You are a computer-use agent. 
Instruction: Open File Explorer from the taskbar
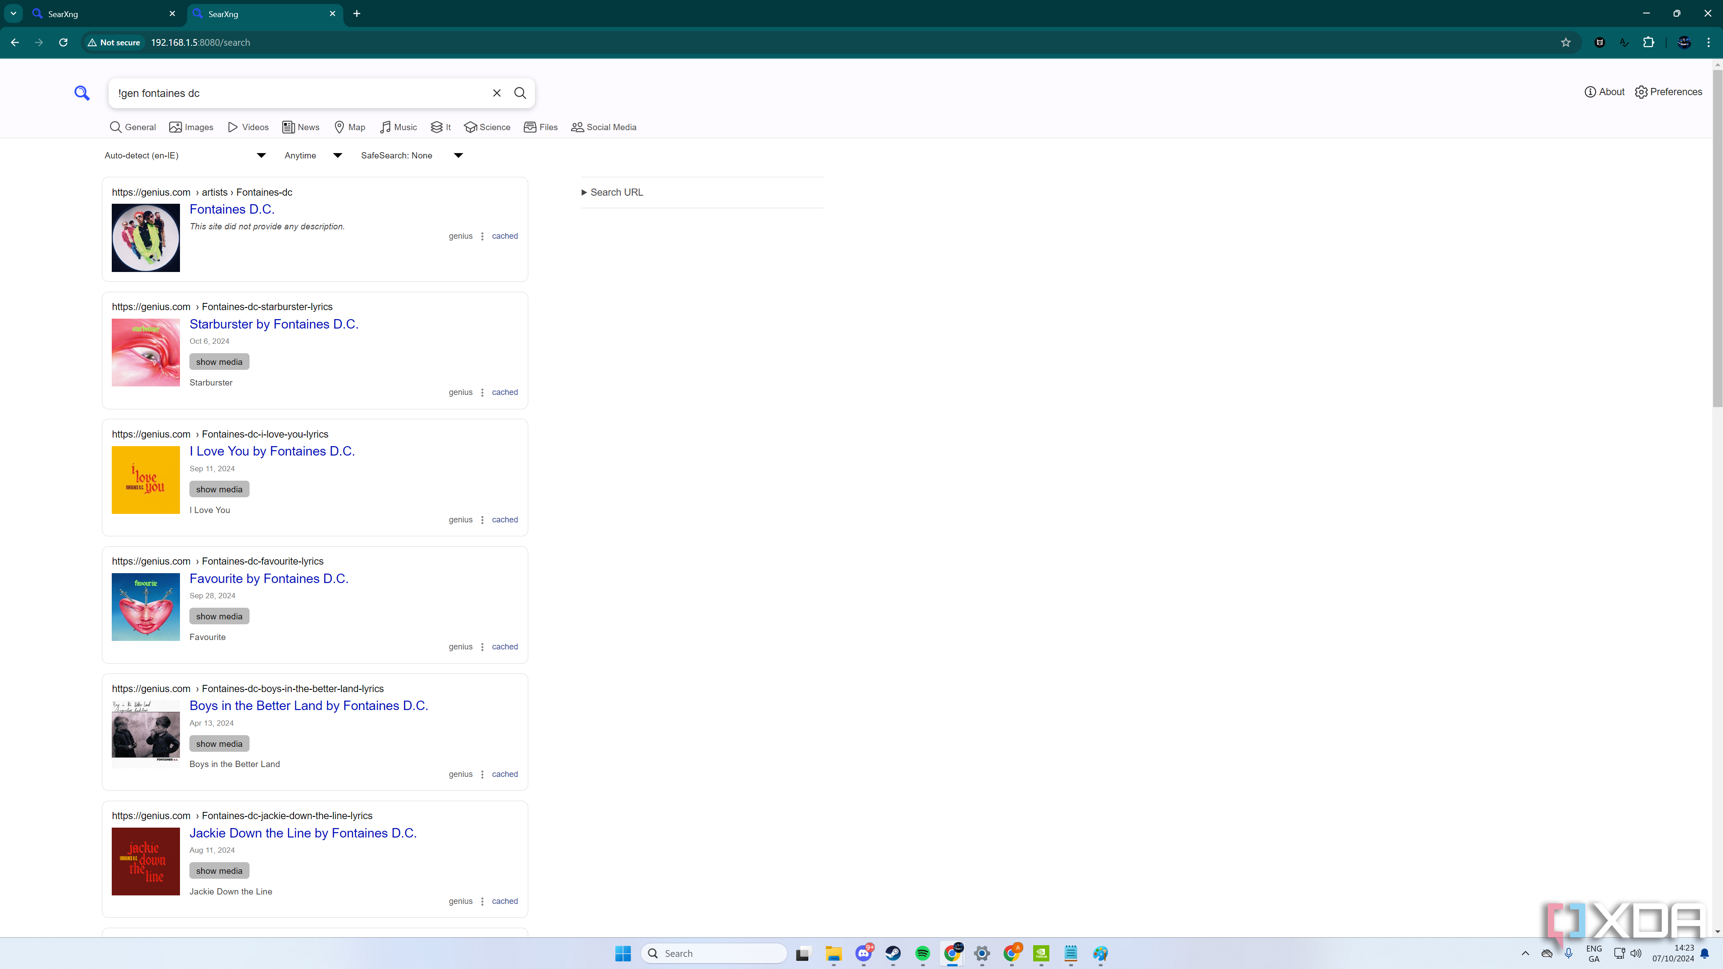click(833, 953)
